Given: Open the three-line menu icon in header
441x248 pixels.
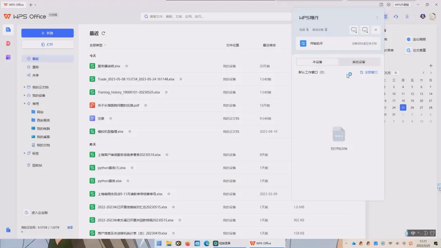Looking at the screenshot, I should (x=407, y=17).
